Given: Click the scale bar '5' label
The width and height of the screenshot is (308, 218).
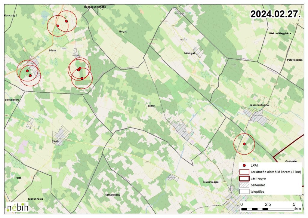Looking at the screenshot, I should 294,204.
